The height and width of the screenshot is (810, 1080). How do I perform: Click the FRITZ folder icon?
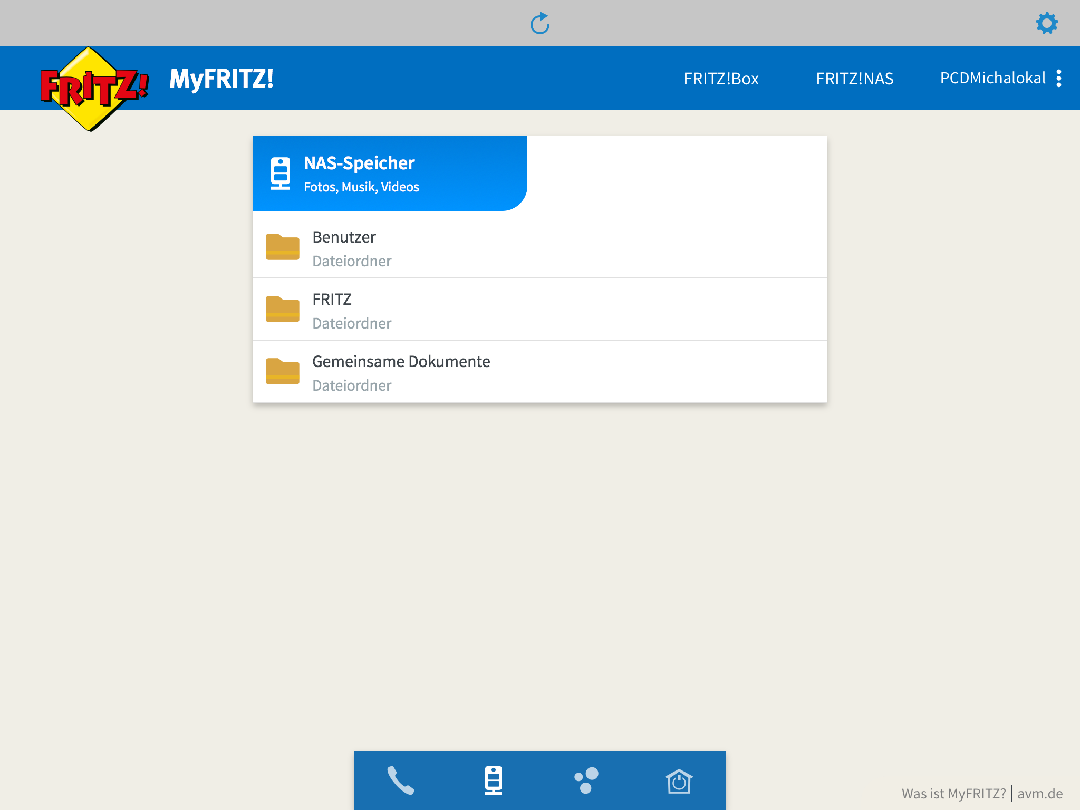(x=282, y=309)
